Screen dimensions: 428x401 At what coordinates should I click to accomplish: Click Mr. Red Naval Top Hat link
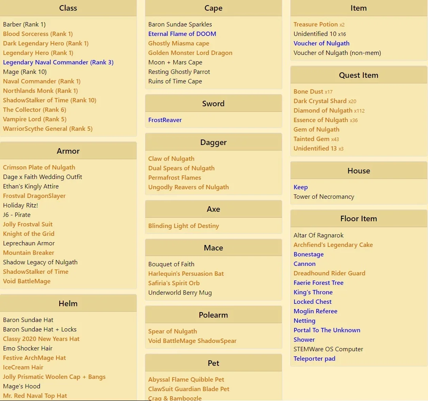(x=35, y=395)
